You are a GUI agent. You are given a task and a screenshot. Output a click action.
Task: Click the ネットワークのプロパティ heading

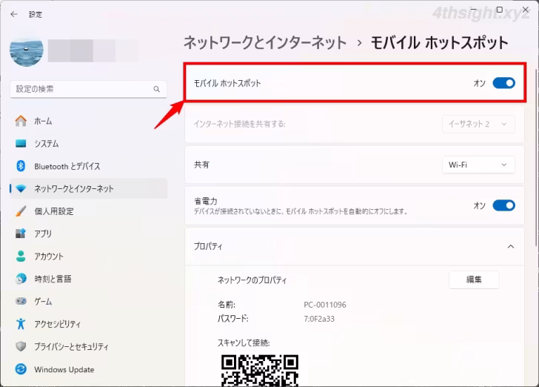(x=252, y=280)
